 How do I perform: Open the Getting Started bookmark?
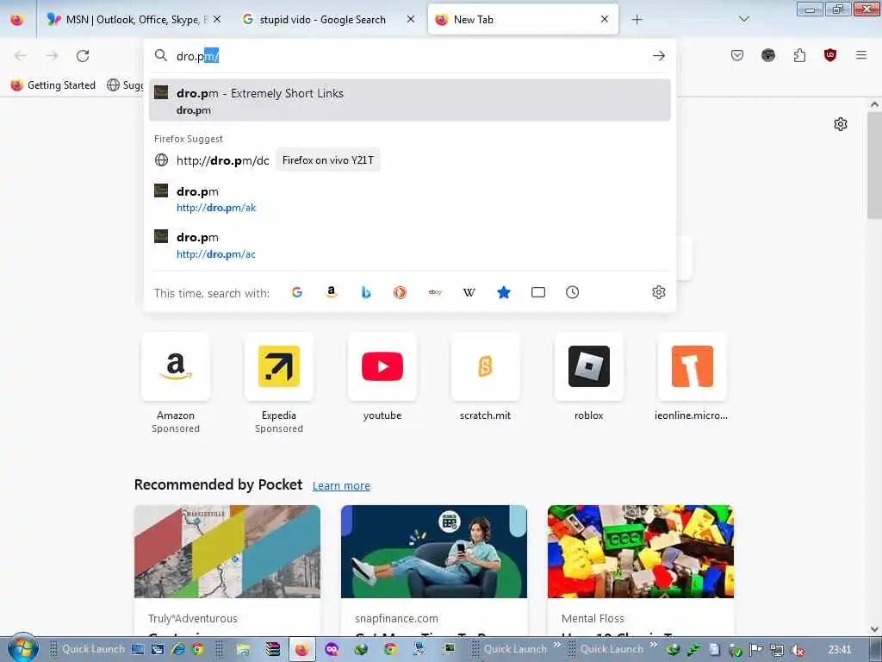coord(53,85)
